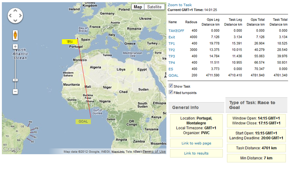Switch to Satellite map view

pos(154,7)
